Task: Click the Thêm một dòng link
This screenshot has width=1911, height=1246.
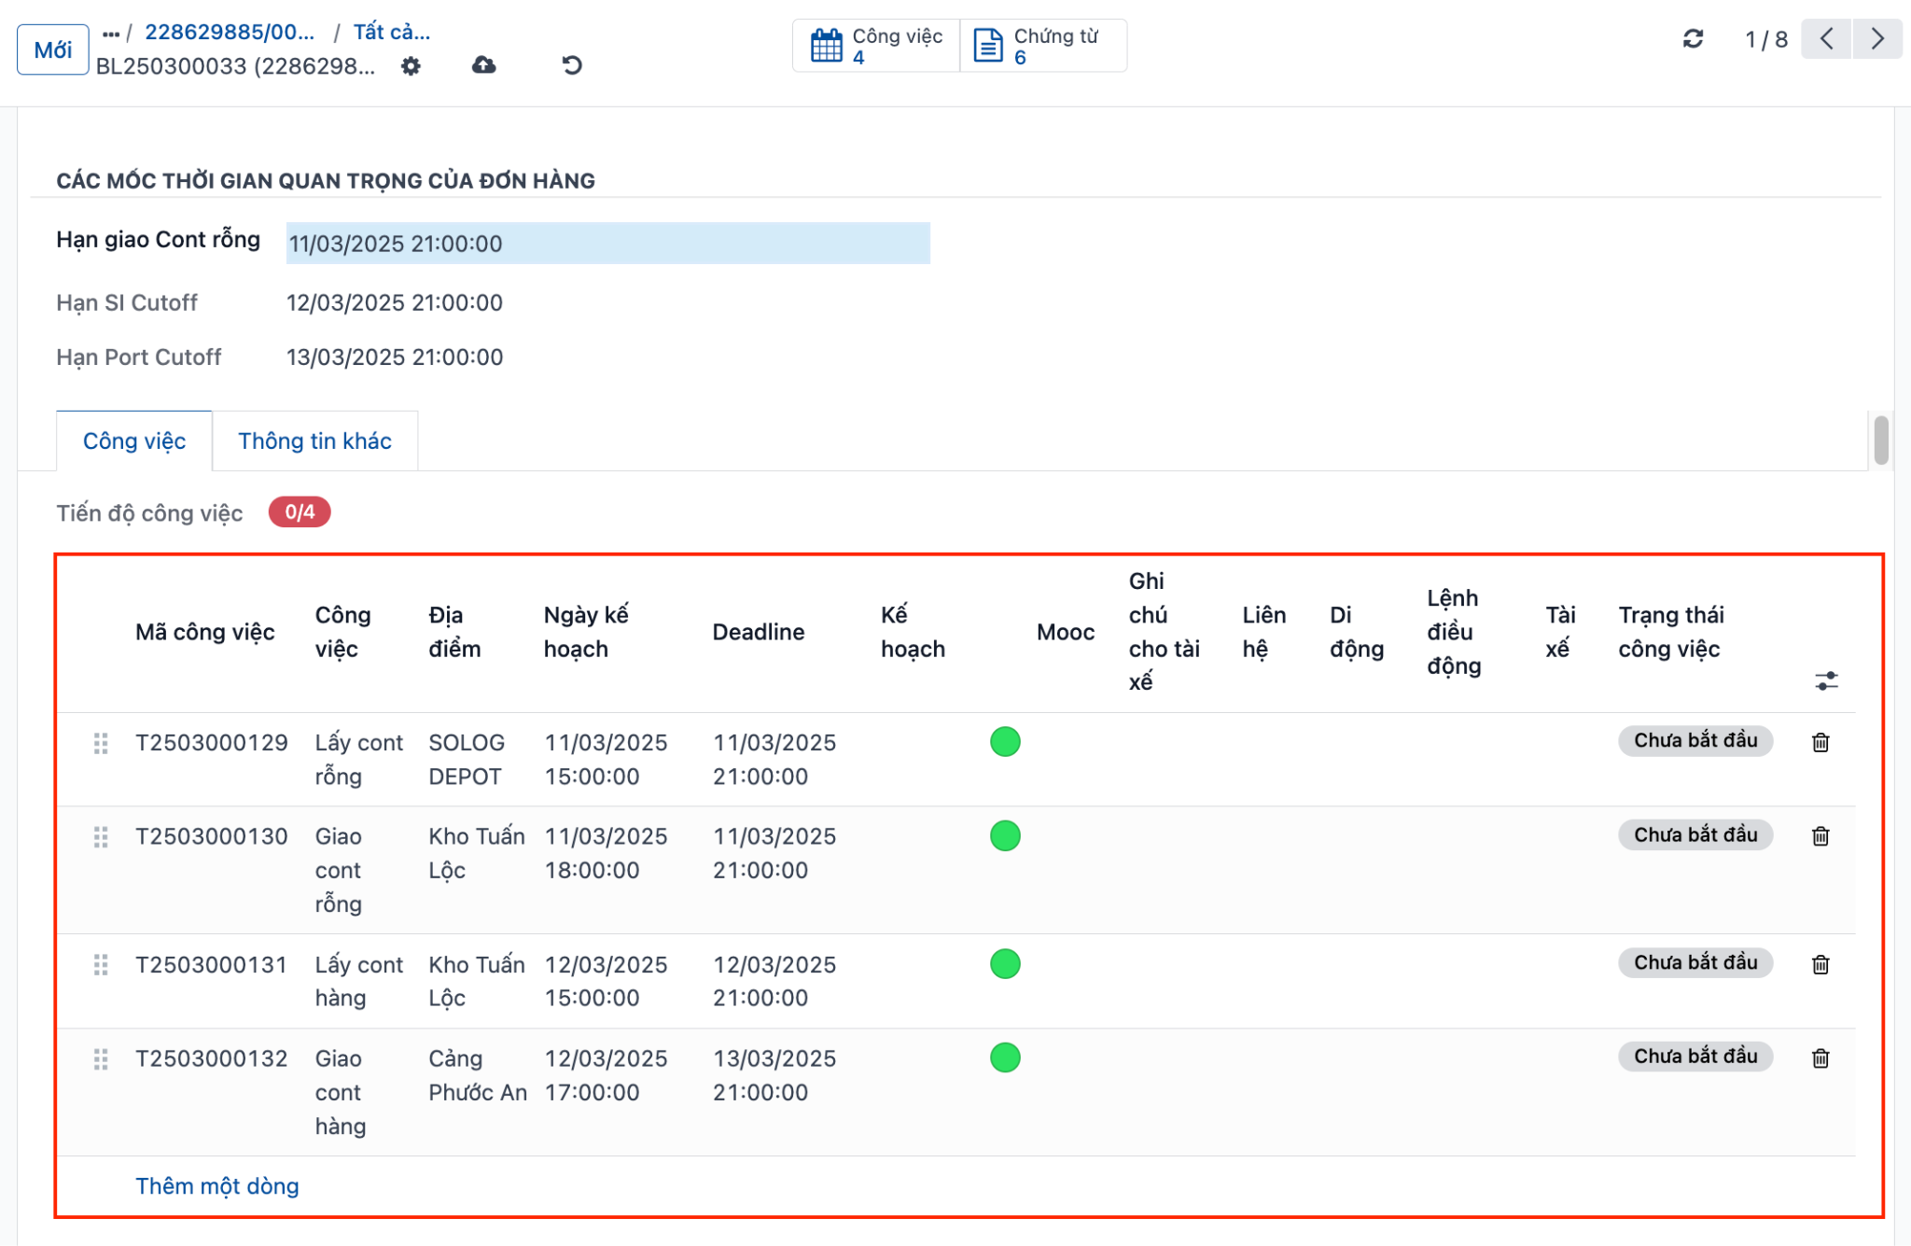Action: coord(217,1186)
